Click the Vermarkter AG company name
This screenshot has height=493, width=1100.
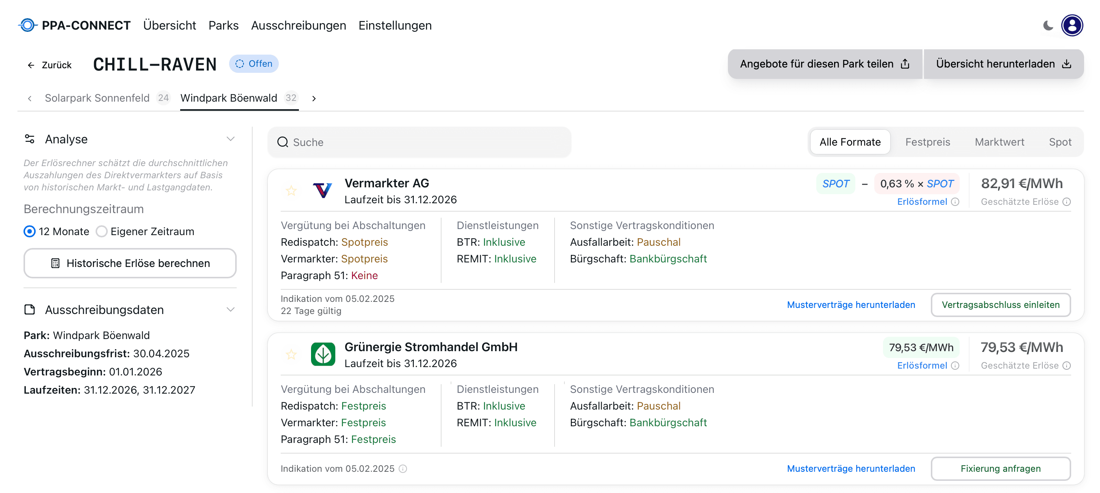[387, 183]
